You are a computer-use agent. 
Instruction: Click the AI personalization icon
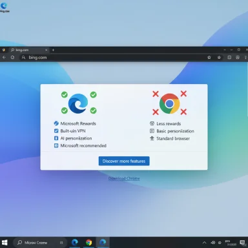tap(56, 138)
